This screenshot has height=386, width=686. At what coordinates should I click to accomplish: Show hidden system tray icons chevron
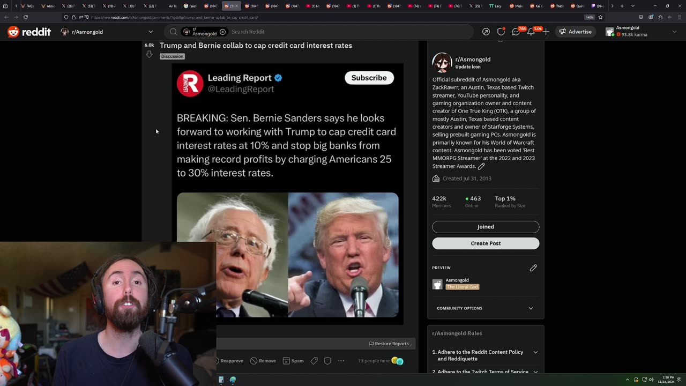[x=628, y=380]
